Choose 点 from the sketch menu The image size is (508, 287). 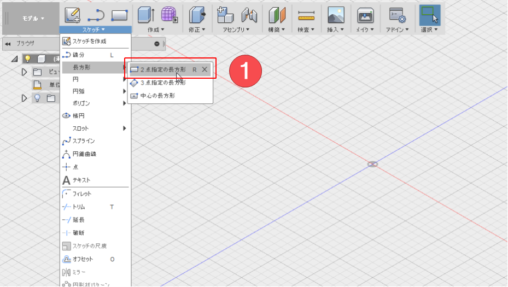coord(96,167)
